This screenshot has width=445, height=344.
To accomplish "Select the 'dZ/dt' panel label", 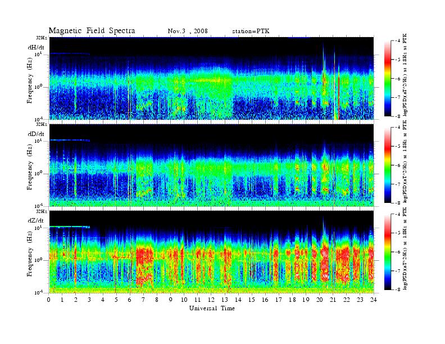I will pyautogui.click(x=36, y=220).
